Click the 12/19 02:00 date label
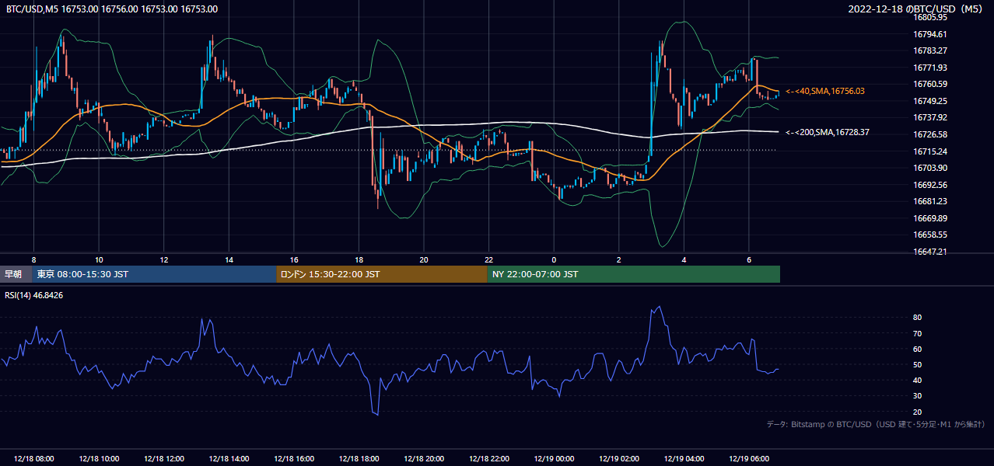The width and height of the screenshot is (994, 466). tap(618, 458)
